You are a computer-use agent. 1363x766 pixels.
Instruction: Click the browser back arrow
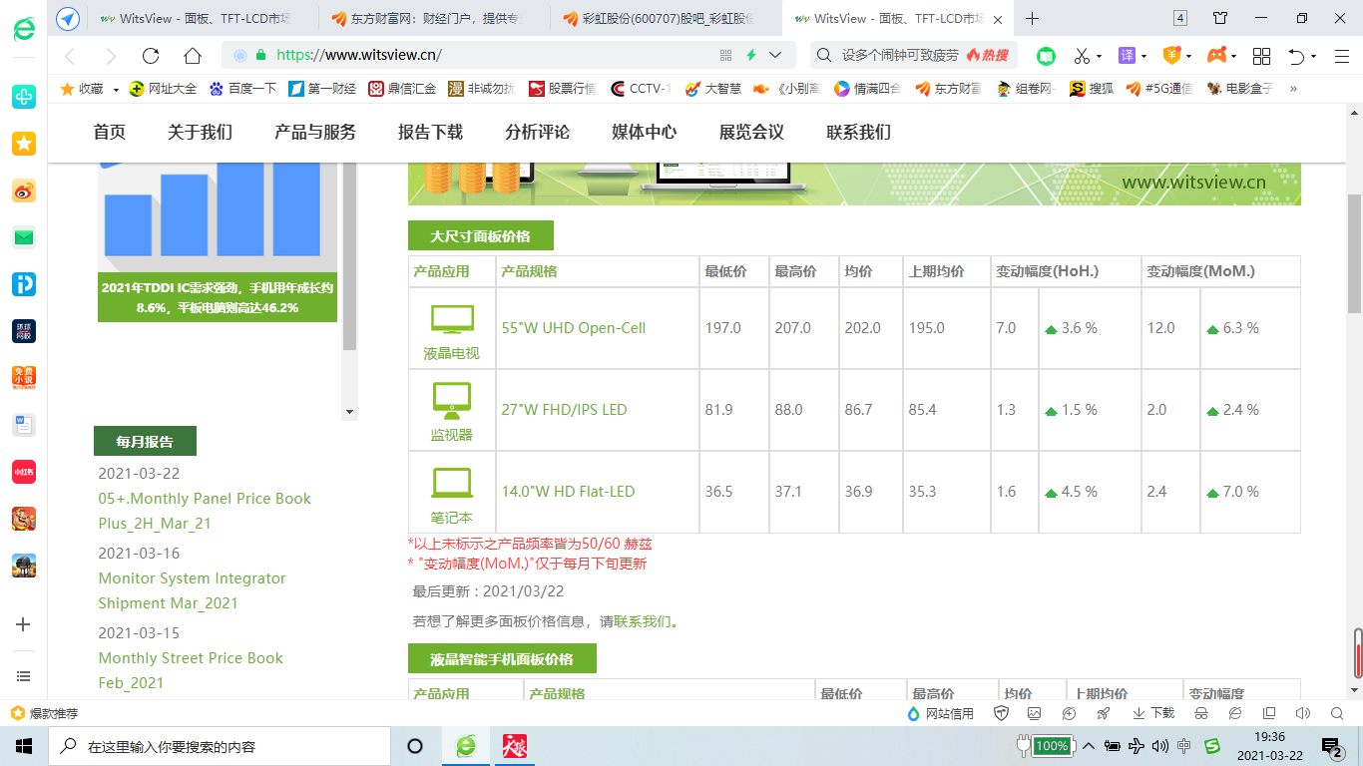pyautogui.click(x=70, y=56)
